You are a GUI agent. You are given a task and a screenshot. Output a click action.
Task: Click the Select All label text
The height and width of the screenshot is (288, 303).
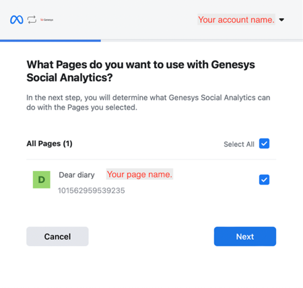pos(239,144)
